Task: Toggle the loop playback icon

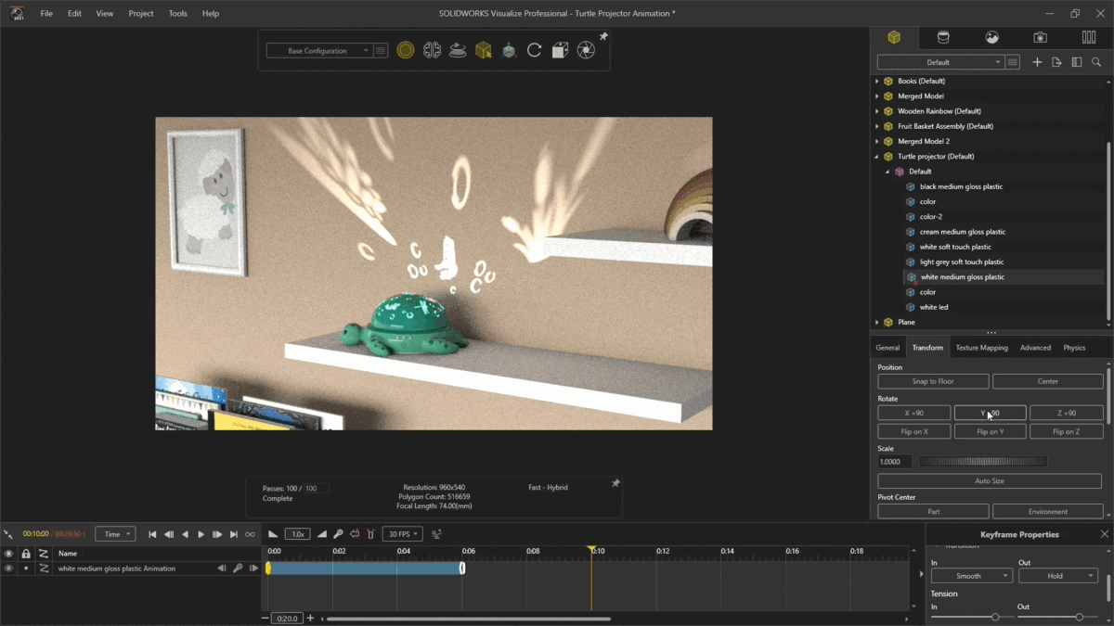Action: [250, 533]
